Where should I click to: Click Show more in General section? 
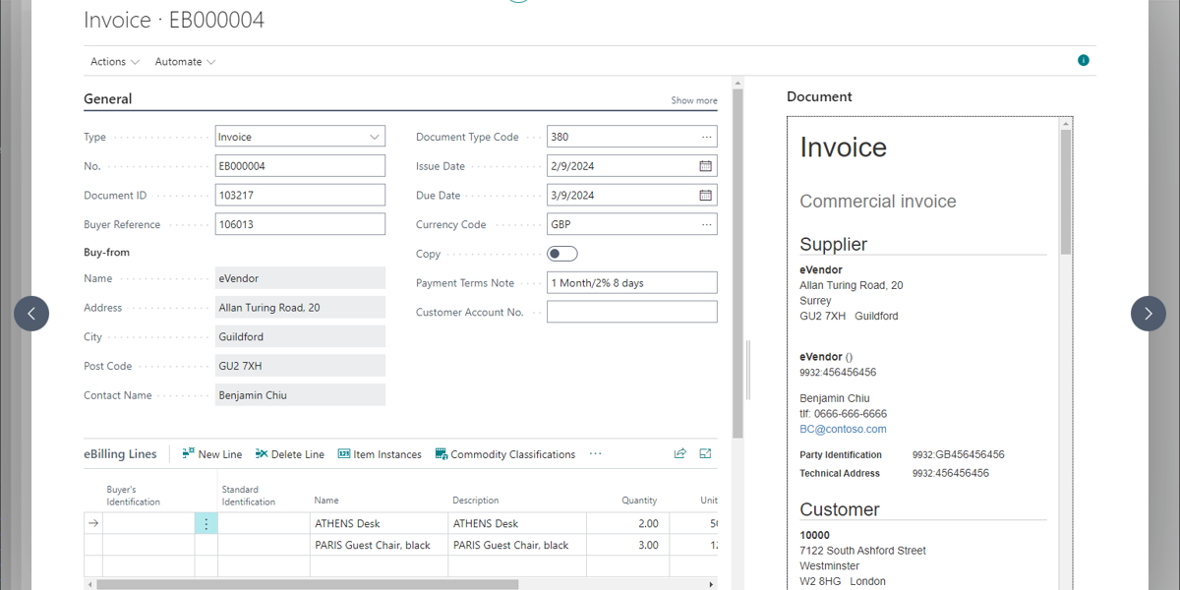[x=693, y=100]
